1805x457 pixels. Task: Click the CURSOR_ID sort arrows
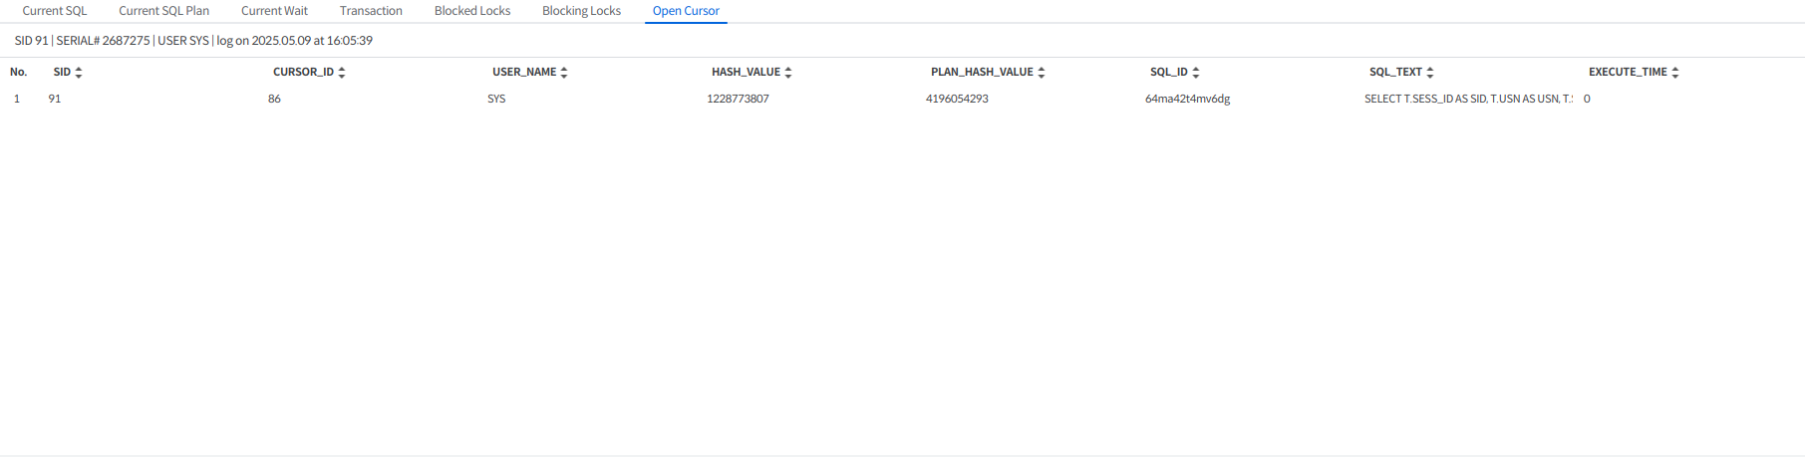coord(342,73)
